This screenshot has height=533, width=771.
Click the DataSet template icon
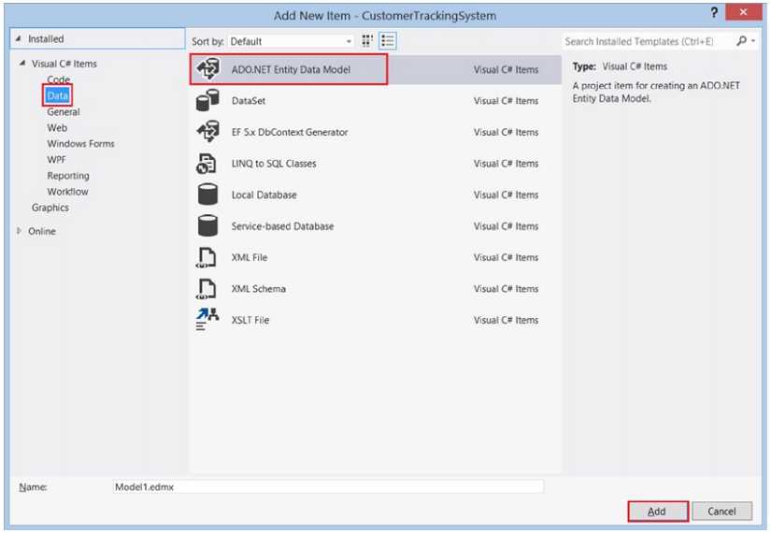[207, 101]
